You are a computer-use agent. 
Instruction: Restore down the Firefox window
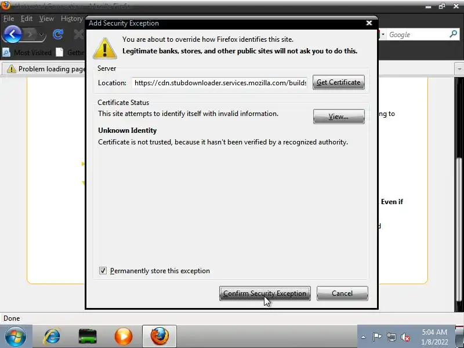(442, 6)
